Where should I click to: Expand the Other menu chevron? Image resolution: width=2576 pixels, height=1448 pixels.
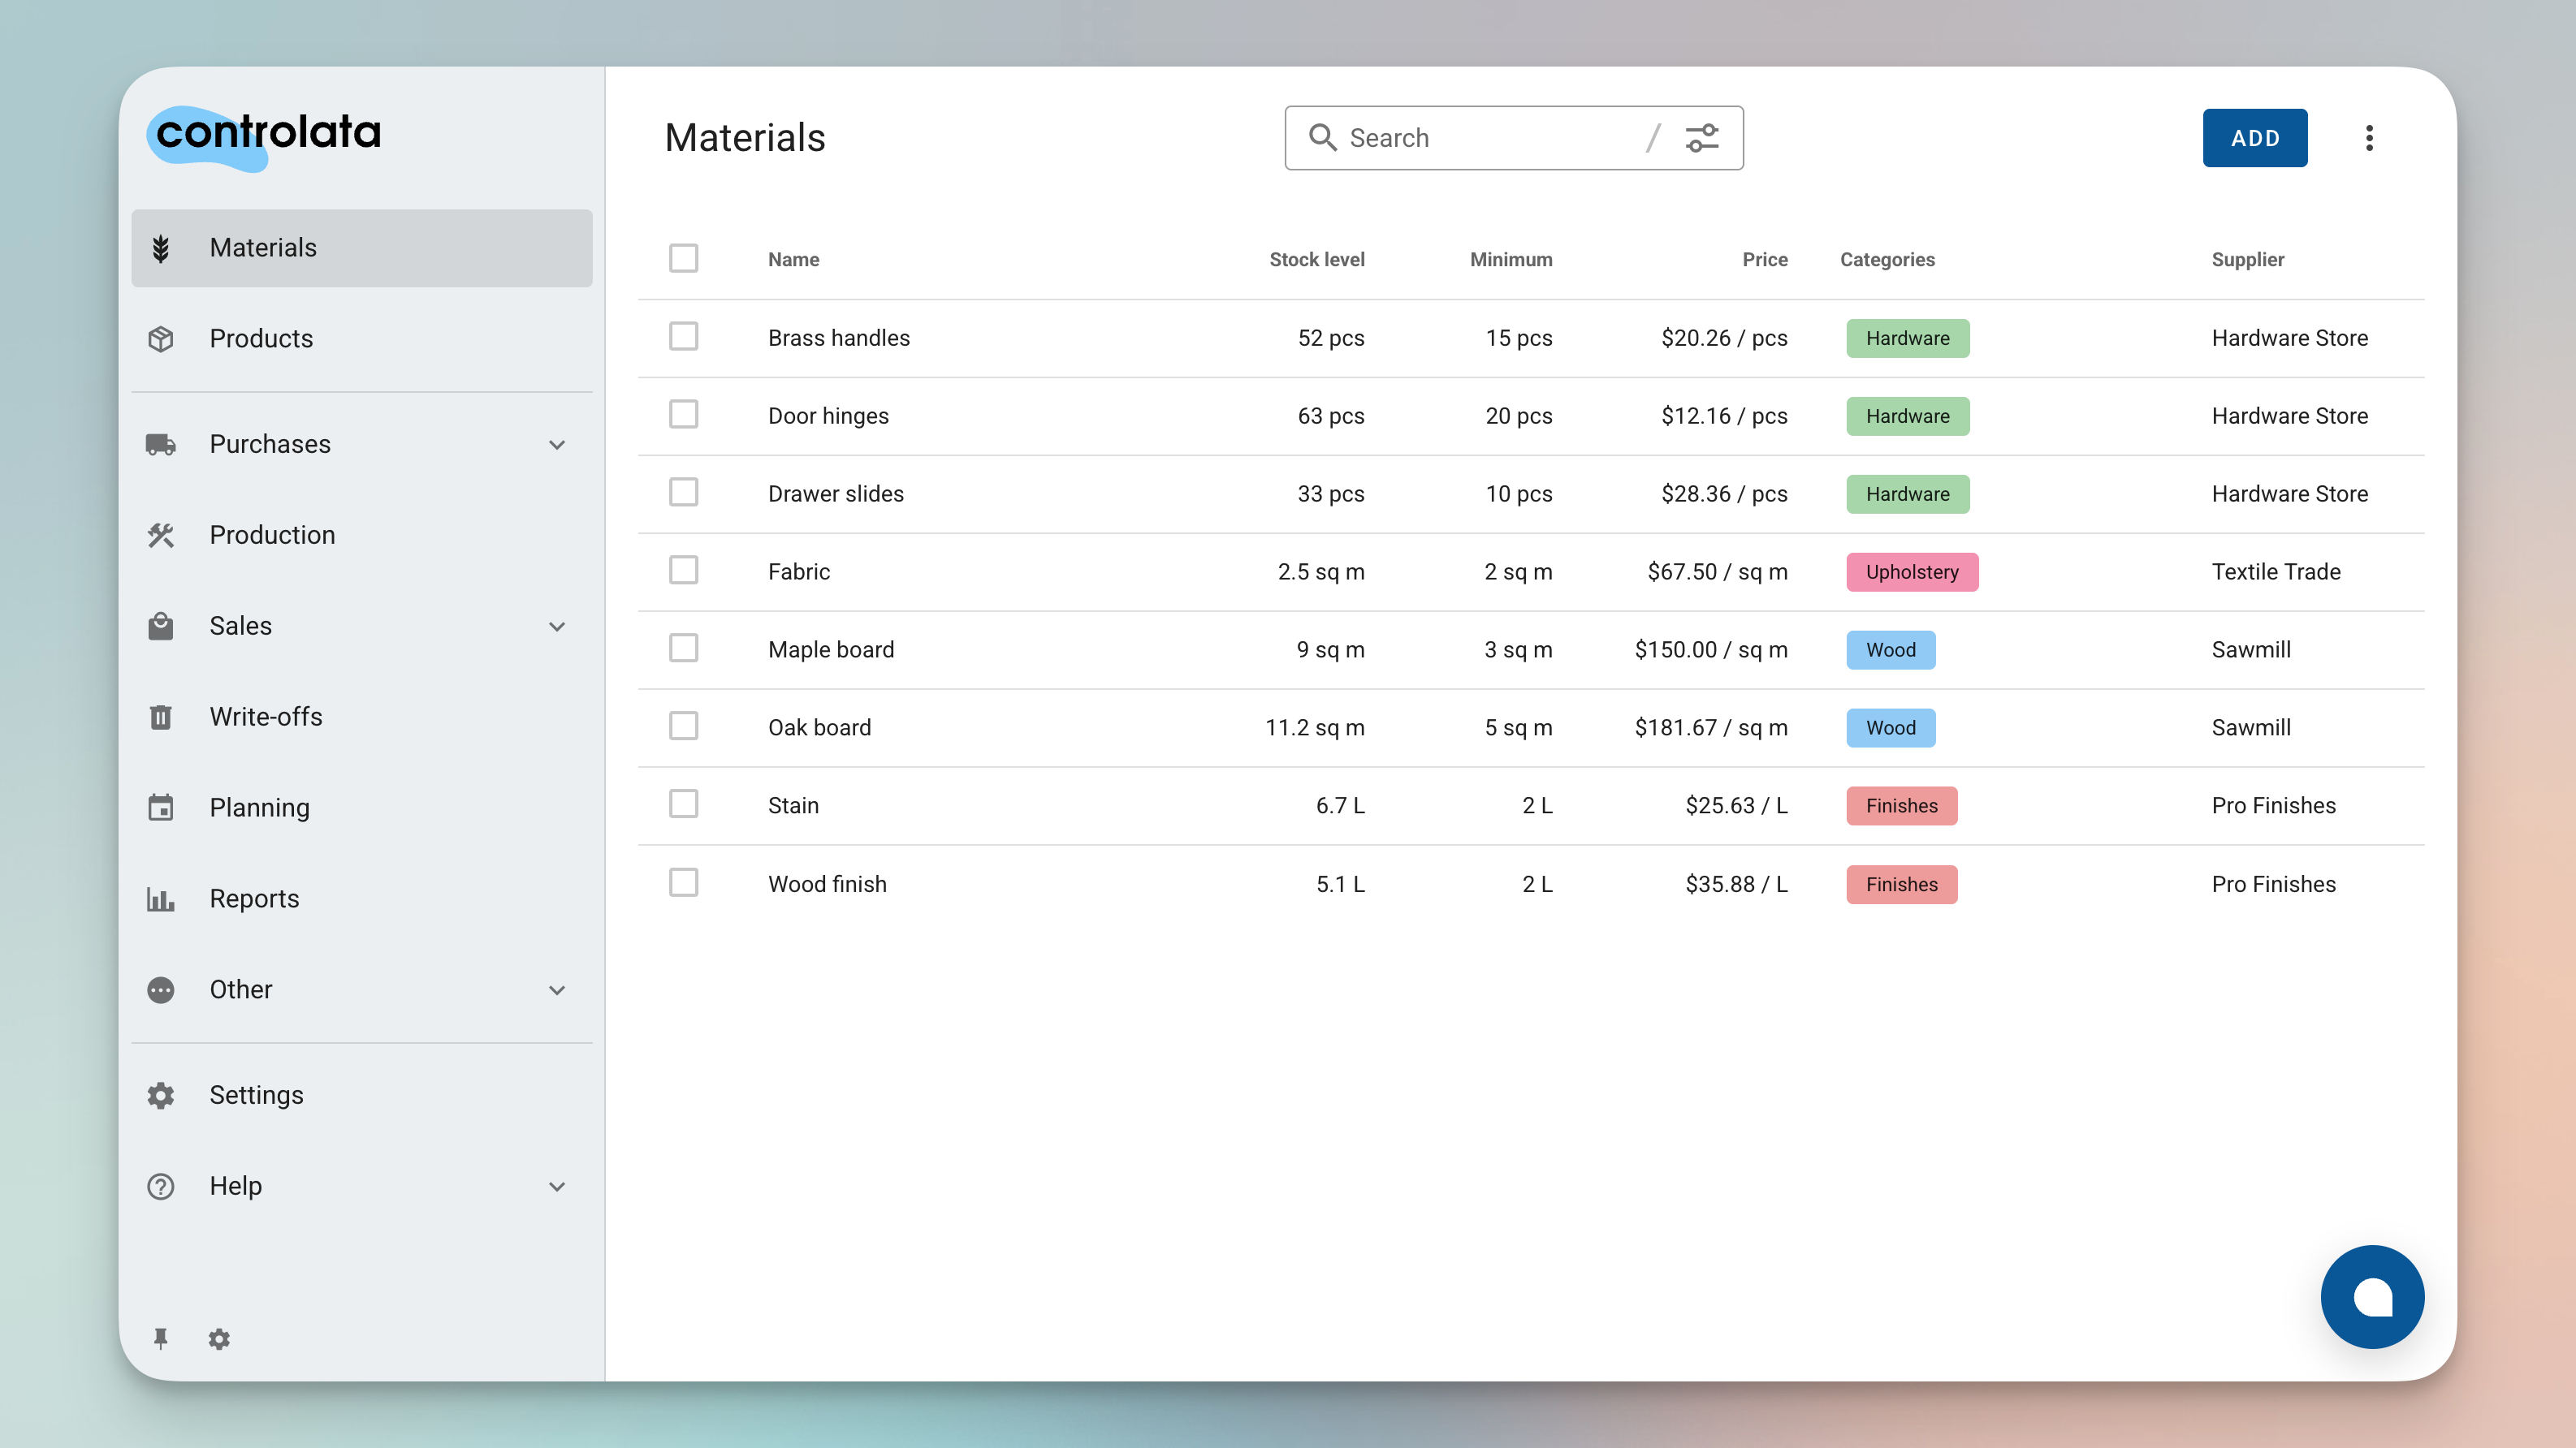pos(557,990)
